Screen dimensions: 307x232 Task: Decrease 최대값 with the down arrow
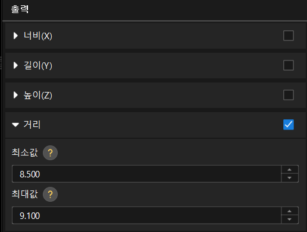tap(290, 220)
